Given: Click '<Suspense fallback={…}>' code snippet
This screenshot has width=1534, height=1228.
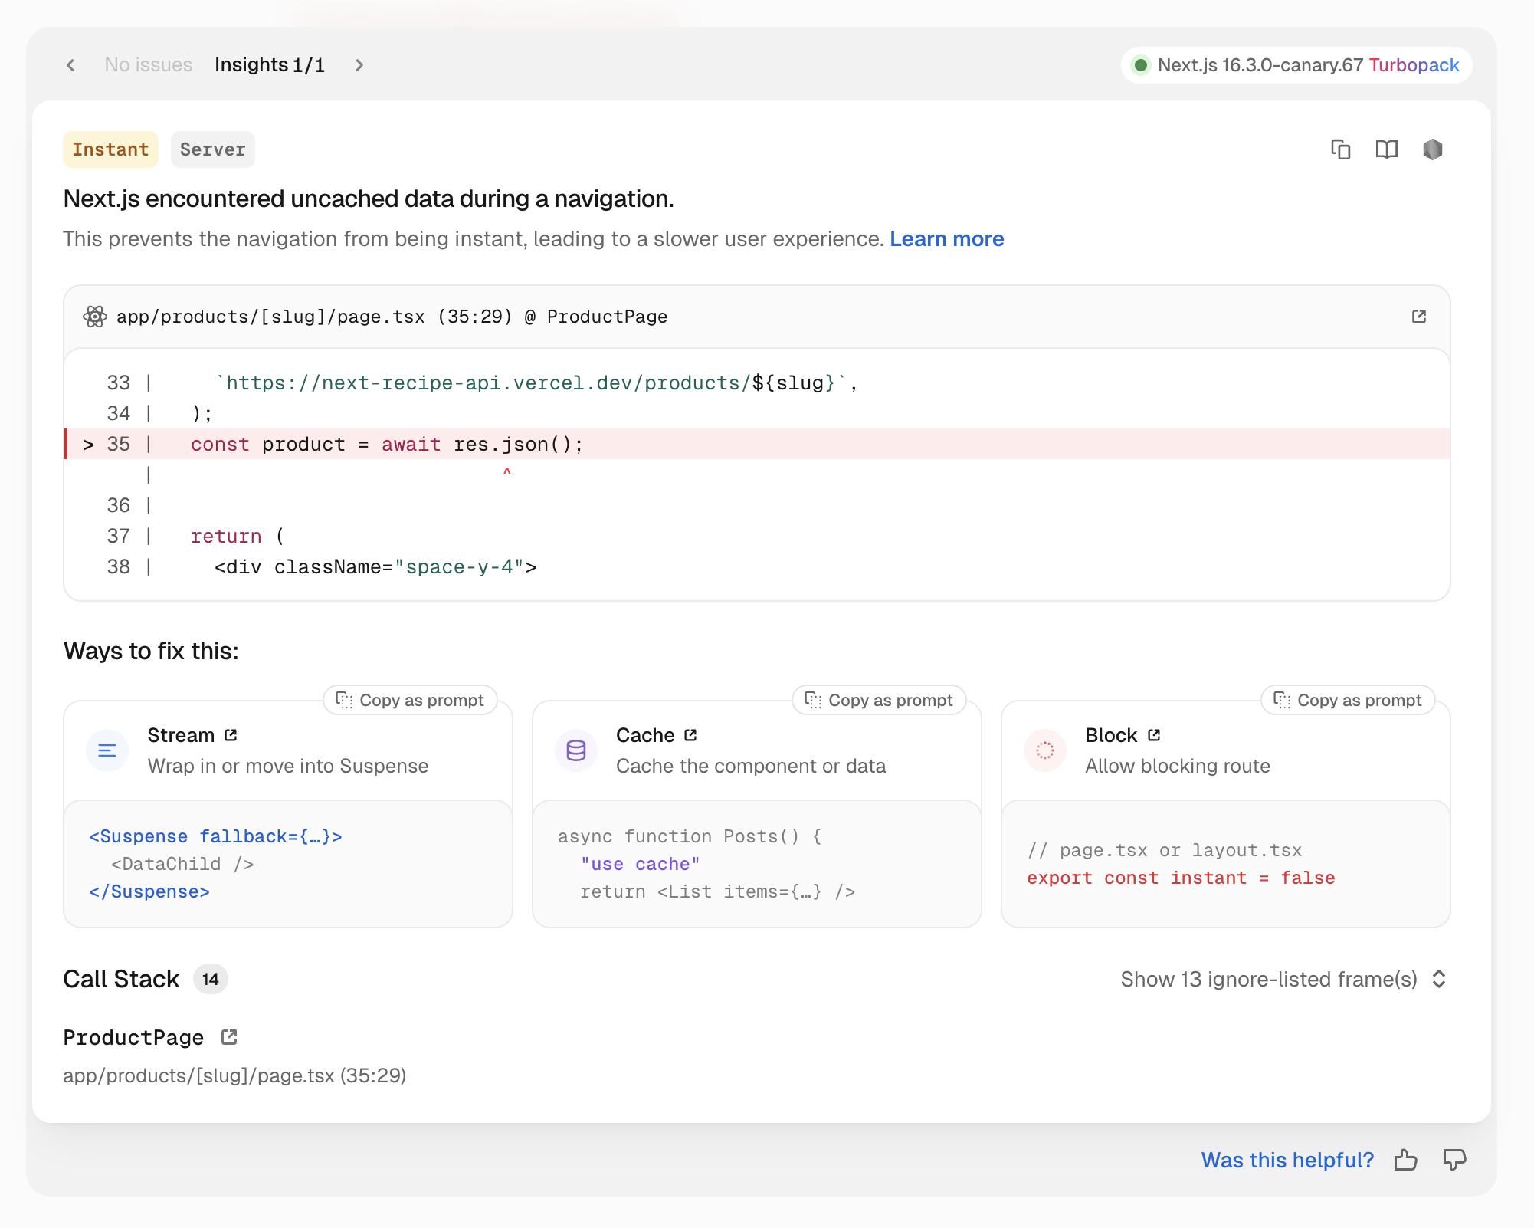Looking at the screenshot, I should (215, 836).
